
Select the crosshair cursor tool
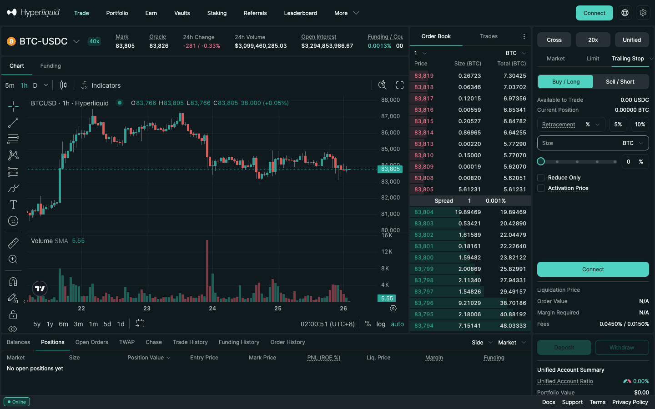[x=13, y=106]
